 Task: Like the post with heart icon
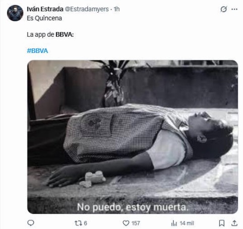(126, 223)
